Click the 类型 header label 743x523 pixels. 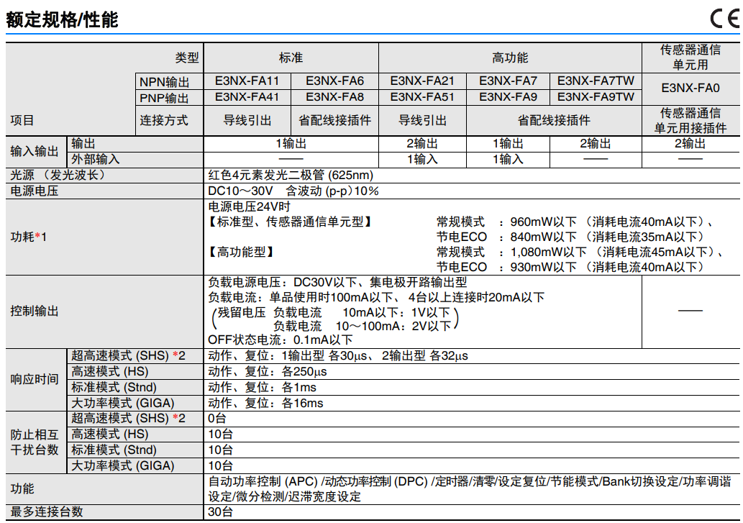(x=187, y=58)
